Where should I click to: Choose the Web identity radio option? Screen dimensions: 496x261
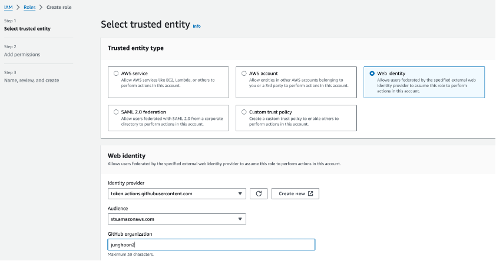[372, 73]
